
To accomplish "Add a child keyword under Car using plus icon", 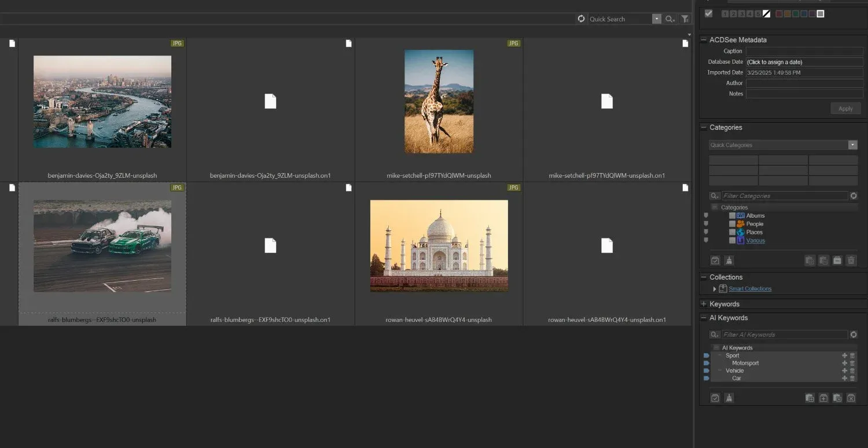I will [844, 378].
